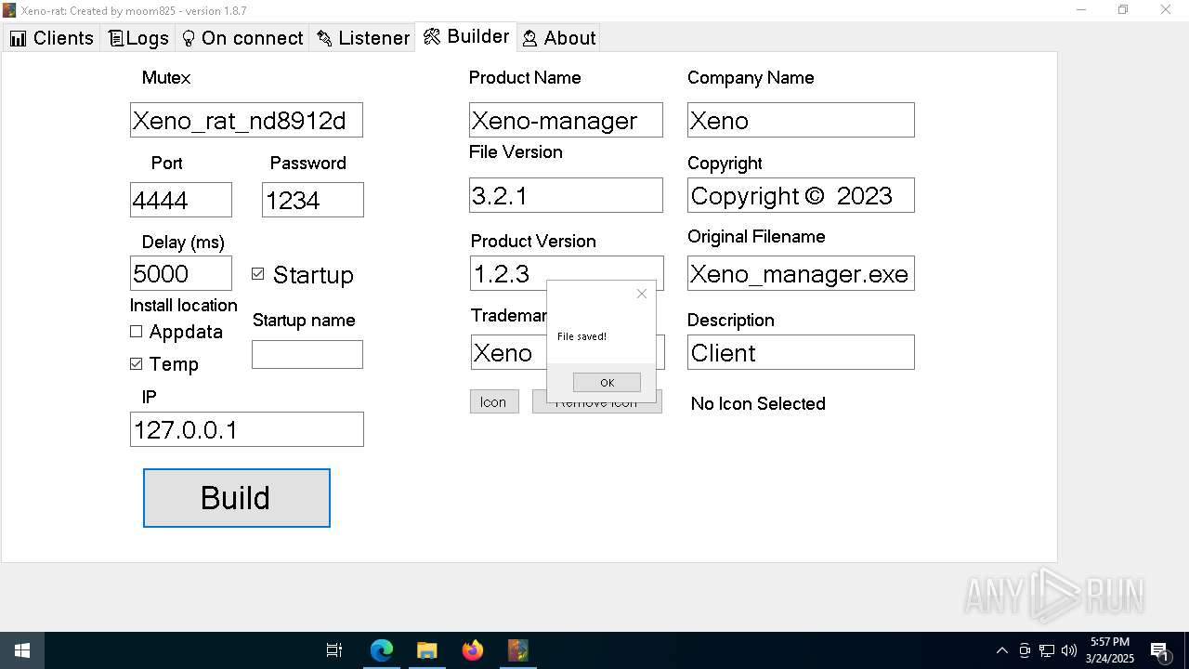Screen dimensions: 1189x669
Task: Click the Password field showing 1234
Action: coord(313,200)
